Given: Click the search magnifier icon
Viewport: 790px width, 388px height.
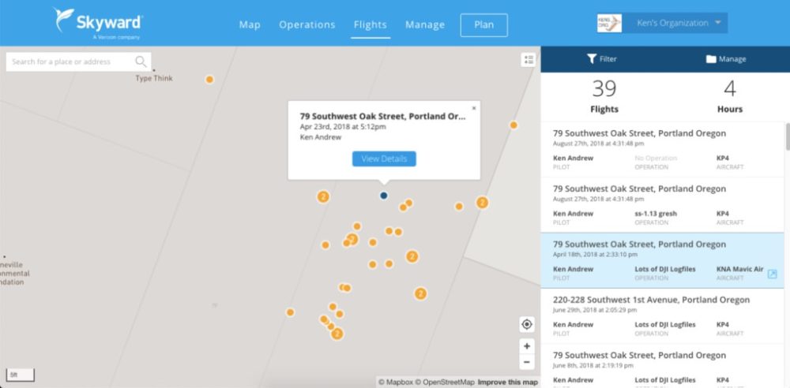Looking at the screenshot, I should pos(141,62).
